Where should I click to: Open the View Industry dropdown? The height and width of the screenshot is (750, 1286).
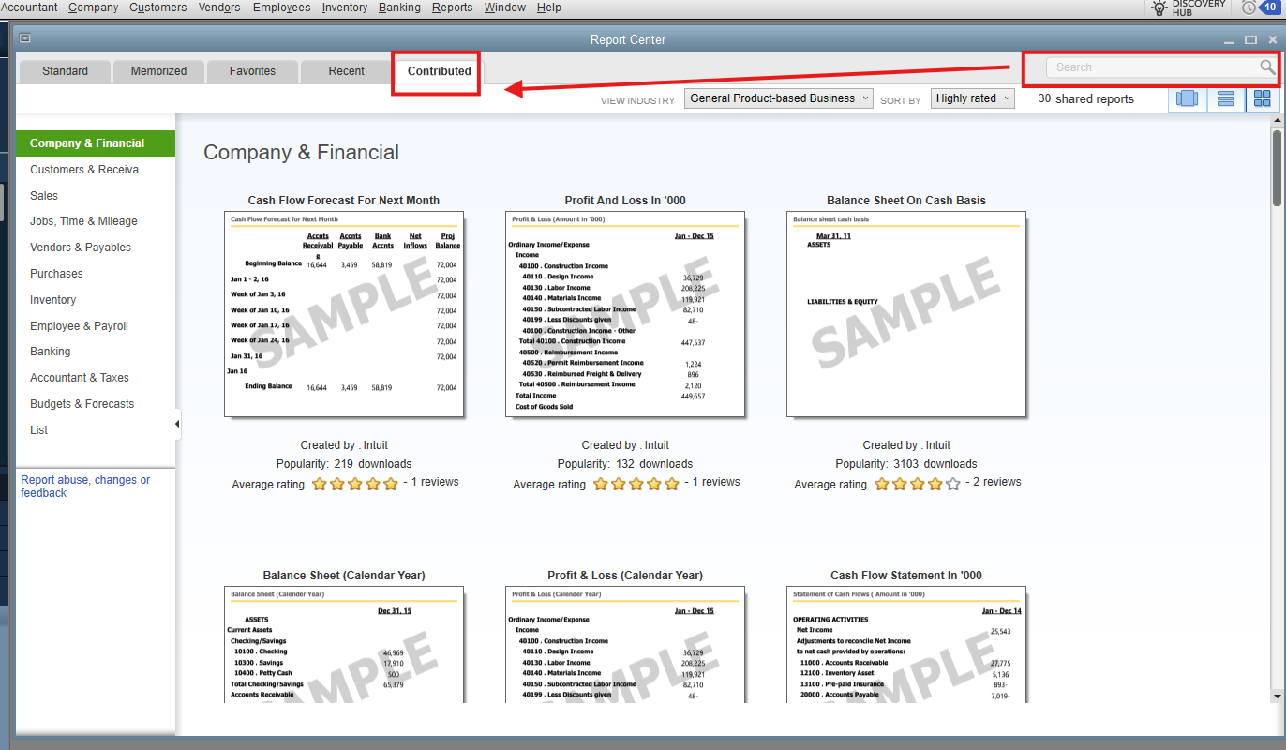779,98
